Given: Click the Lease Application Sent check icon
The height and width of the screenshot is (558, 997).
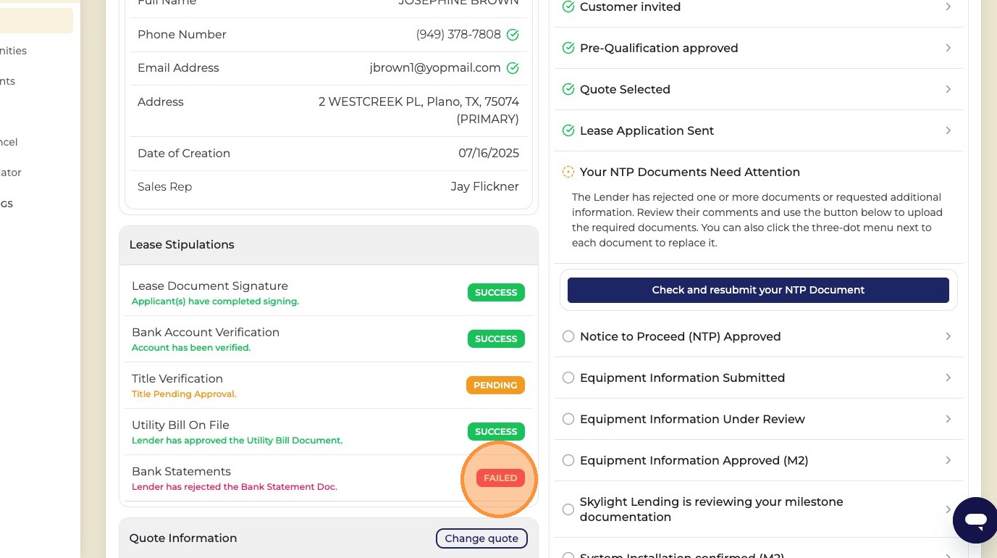Looking at the screenshot, I should coord(568,130).
